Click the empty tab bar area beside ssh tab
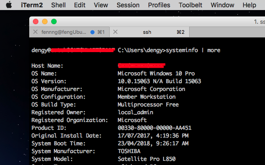 pos(227,32)
